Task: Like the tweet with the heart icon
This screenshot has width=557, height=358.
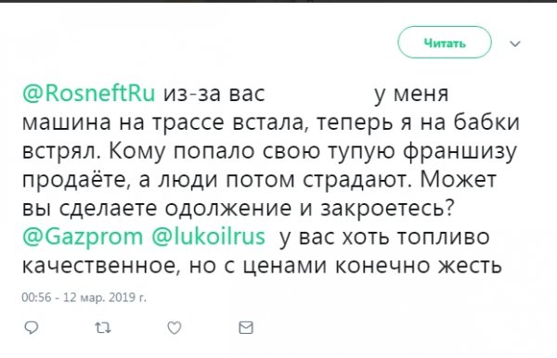Action: (175, 327)
